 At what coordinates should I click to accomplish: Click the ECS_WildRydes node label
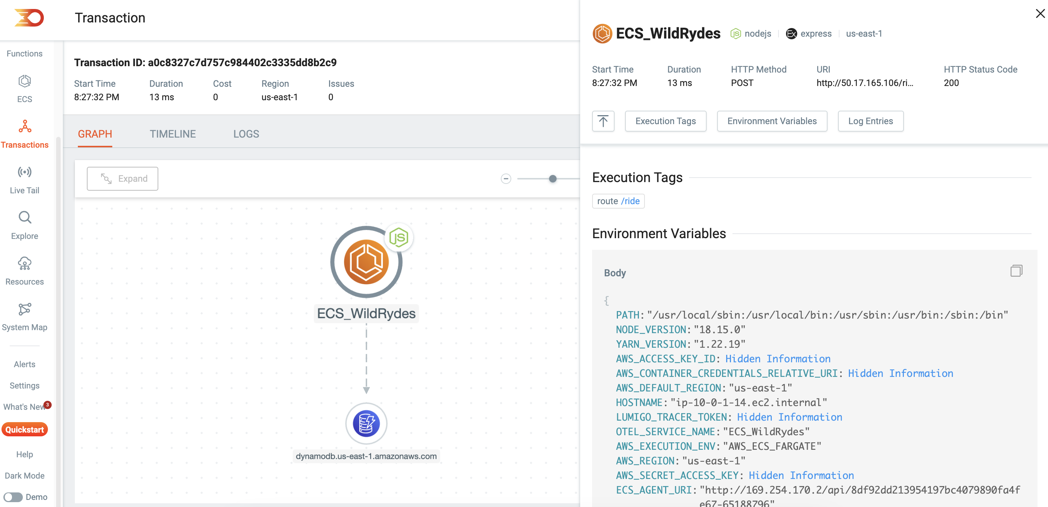pyautogui.click(x=366, y=313)
